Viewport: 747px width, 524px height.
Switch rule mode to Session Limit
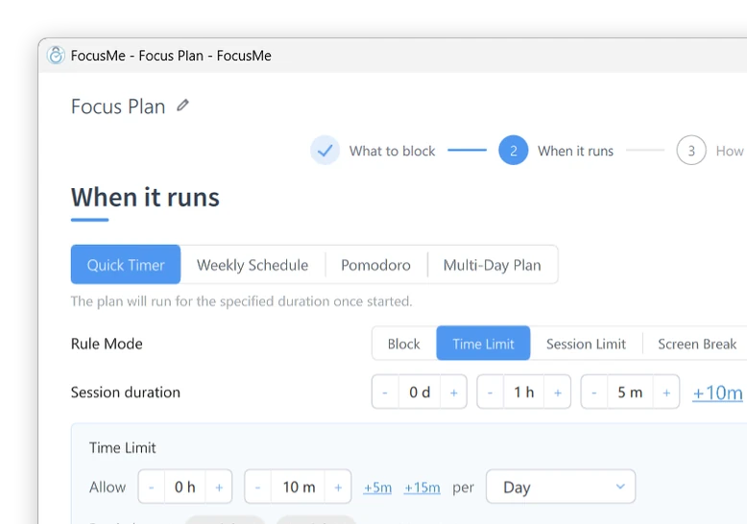pyautogui.click(x=586, y=344)
